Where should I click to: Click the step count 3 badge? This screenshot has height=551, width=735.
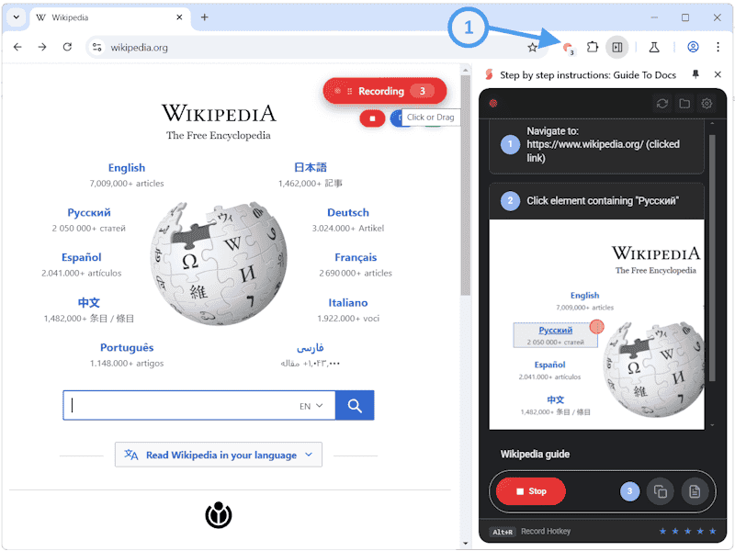630,491
